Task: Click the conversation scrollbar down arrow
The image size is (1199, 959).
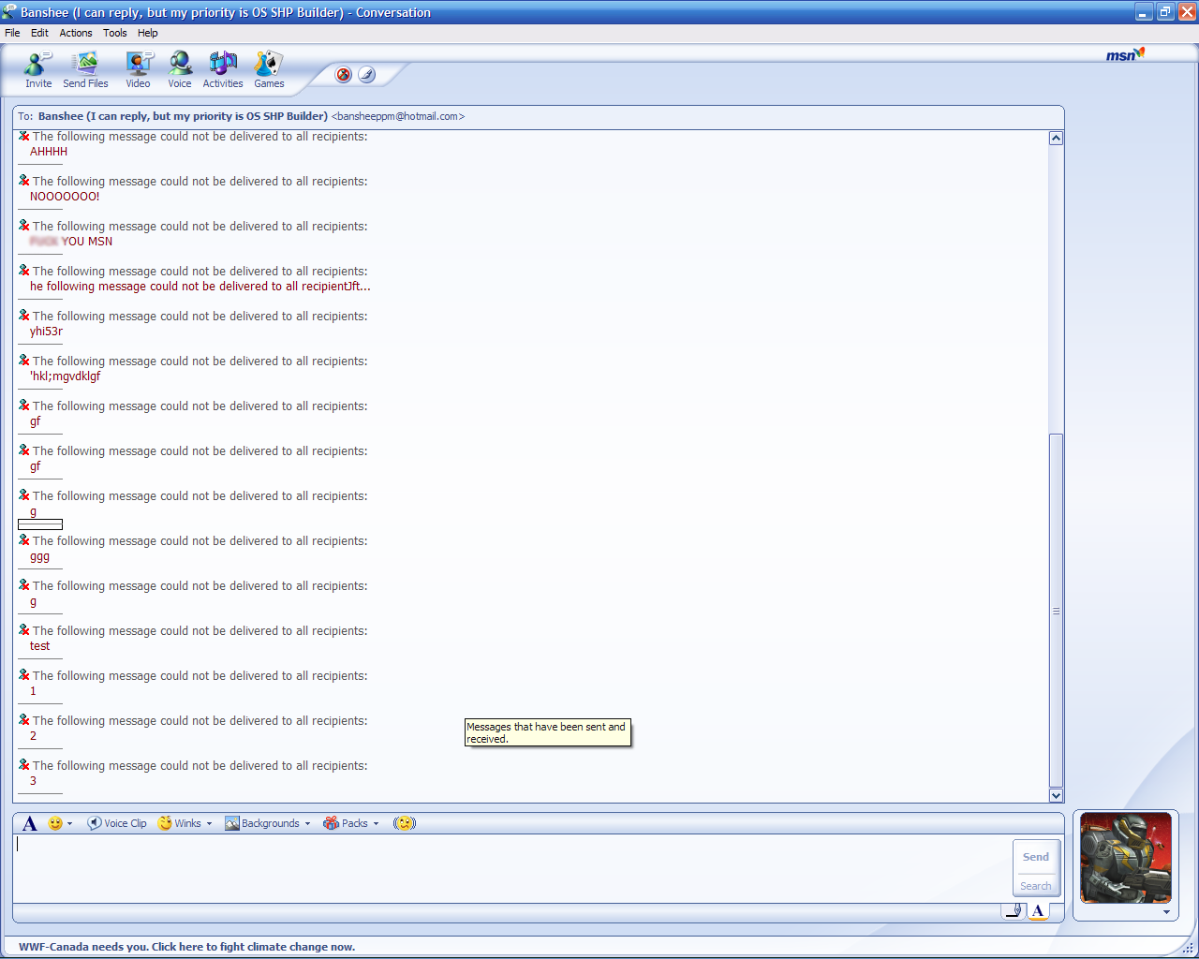Action: [x=1057, y=795]
